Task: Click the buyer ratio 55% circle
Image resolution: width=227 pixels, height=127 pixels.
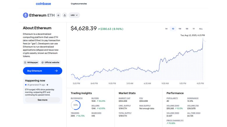Action: click(x=75, y=105)
